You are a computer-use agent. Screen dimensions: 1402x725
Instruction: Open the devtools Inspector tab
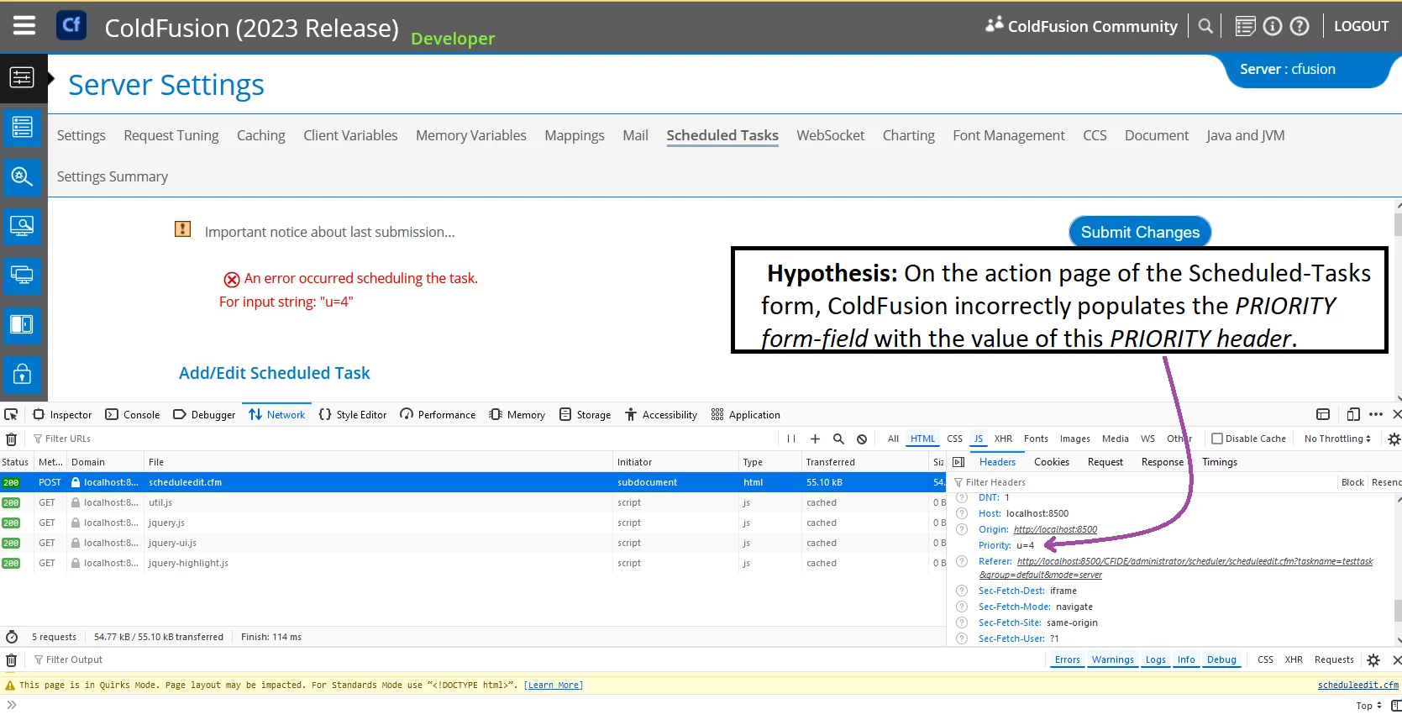(x=62, y=414)
